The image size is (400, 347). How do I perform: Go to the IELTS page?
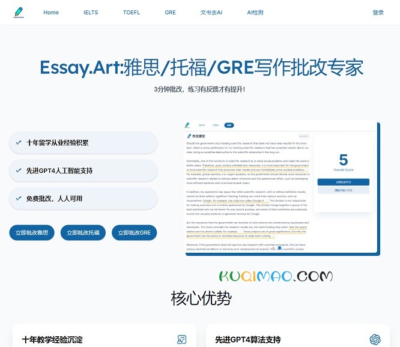pyautogui.click(x=91, y=13)
